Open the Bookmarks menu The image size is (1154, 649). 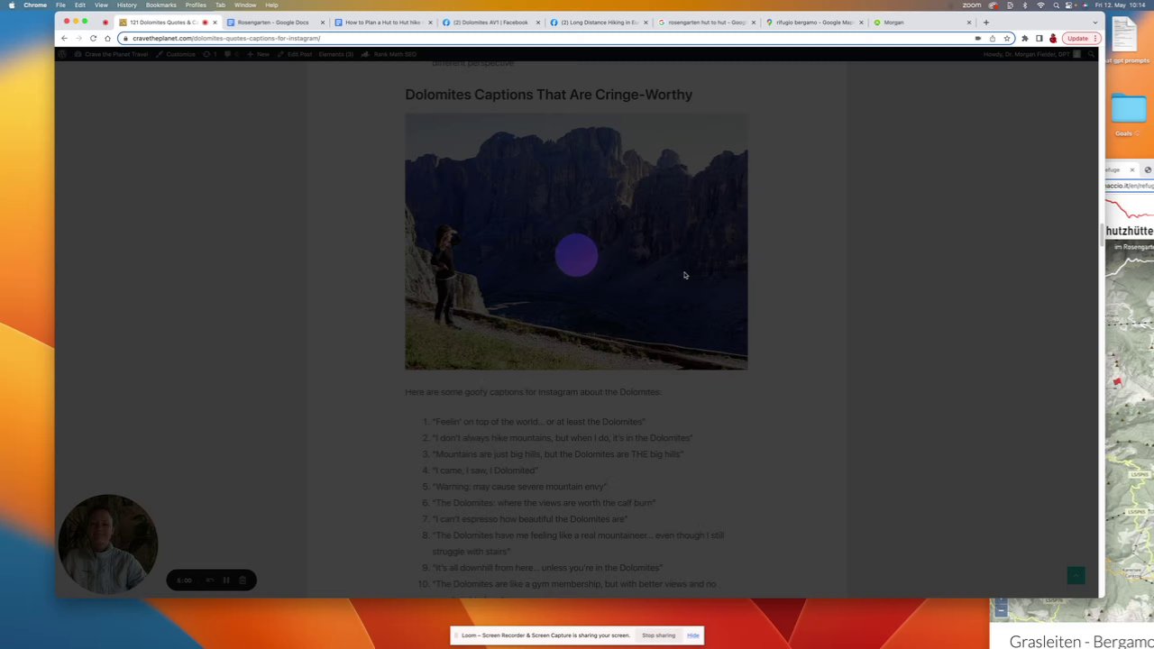click(161, 5)
